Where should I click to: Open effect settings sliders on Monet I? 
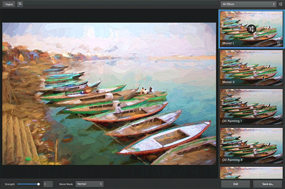[251, 29]
